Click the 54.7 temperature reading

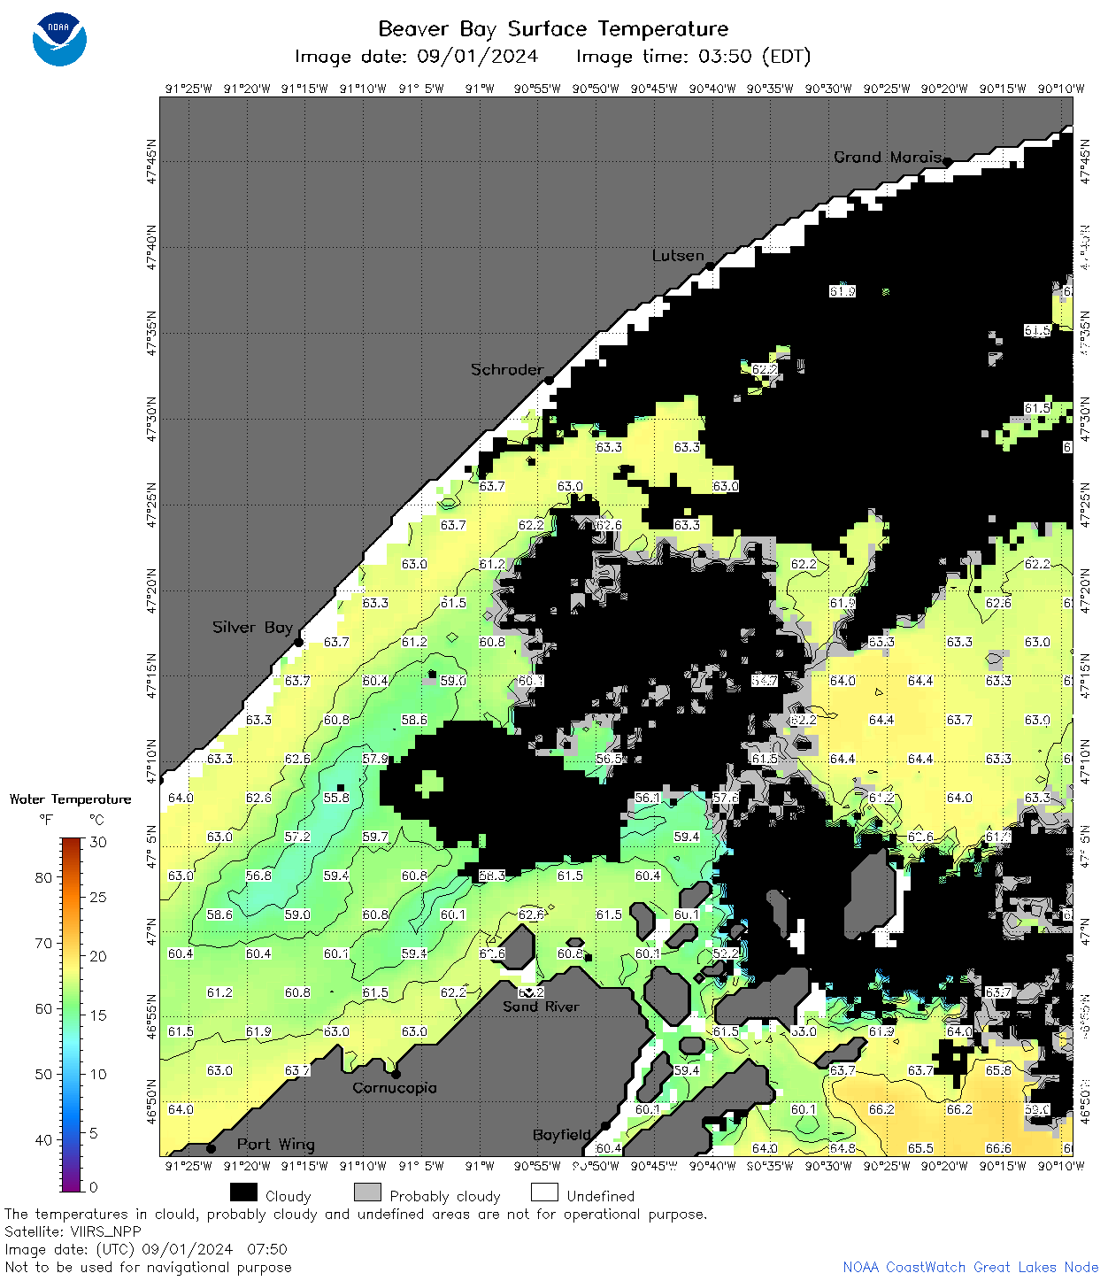click(765, 681)
